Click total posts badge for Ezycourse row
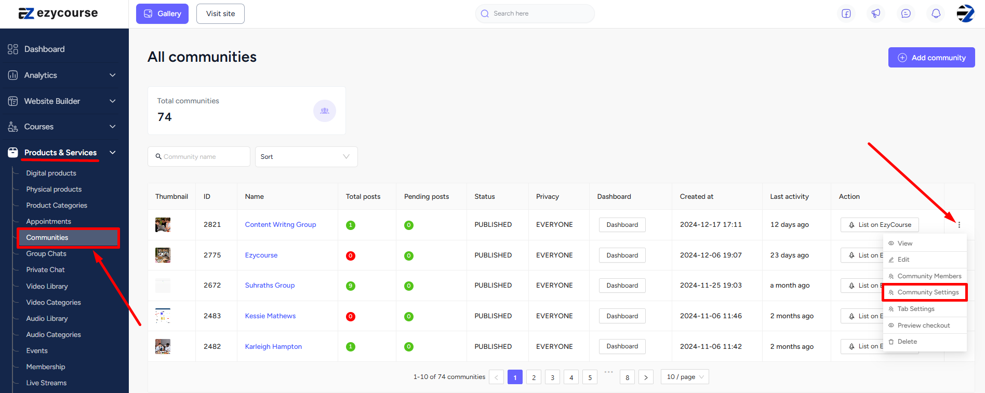Image resolution: width=985 pixels, height=393 pixels. 351,255
